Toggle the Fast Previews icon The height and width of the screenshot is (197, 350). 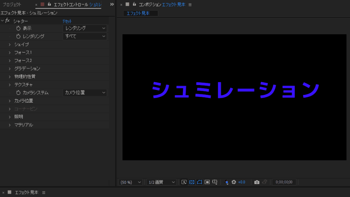[184, 182]
